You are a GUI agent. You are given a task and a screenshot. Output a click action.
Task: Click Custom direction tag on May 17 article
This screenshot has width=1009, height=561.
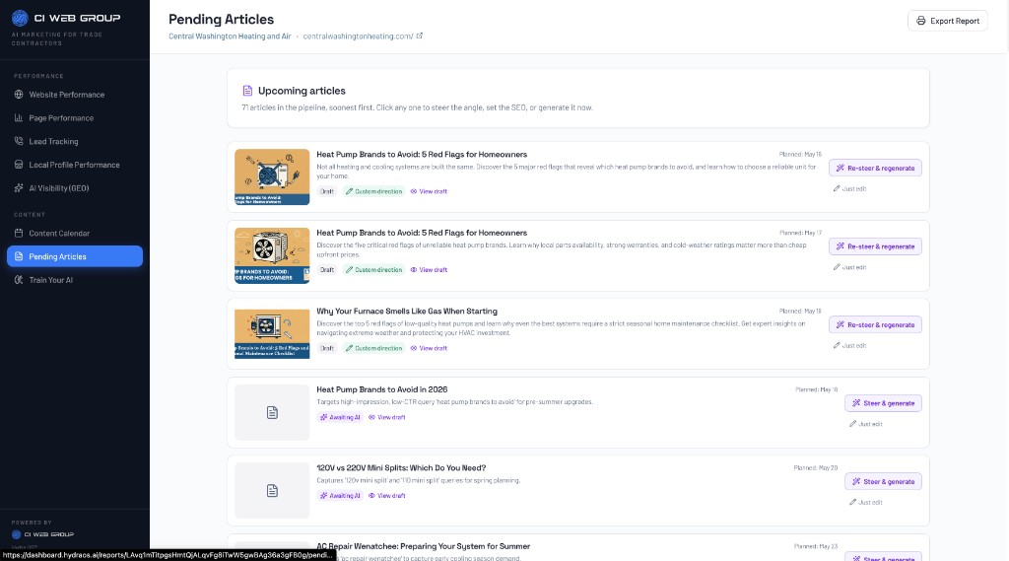373,270
